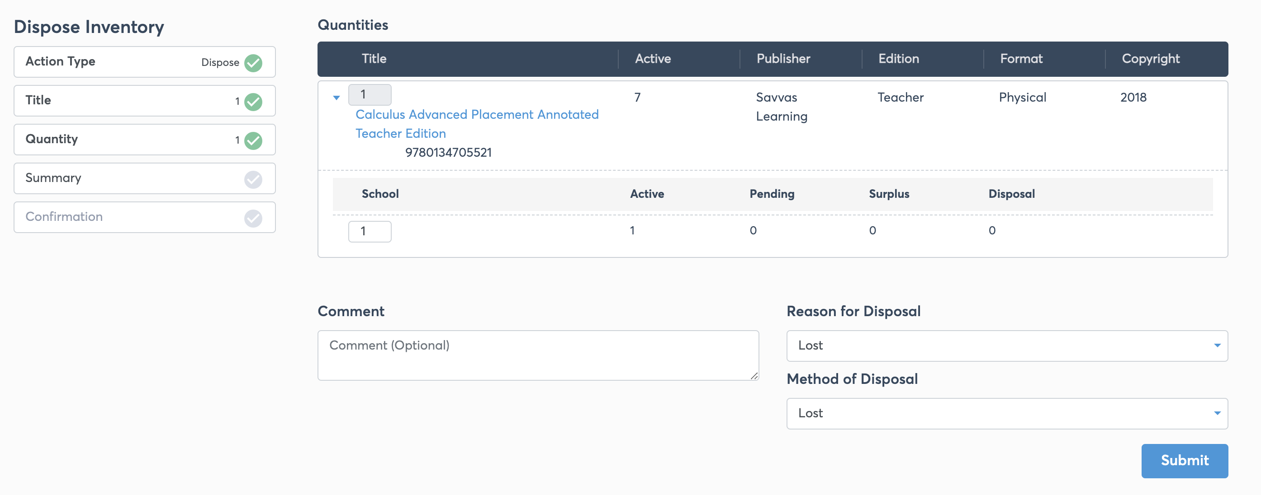Click green checkmark beside Quantity step
Image resolution: width=1261 pixels, height=495 pixels.
(x=253, y=140)
